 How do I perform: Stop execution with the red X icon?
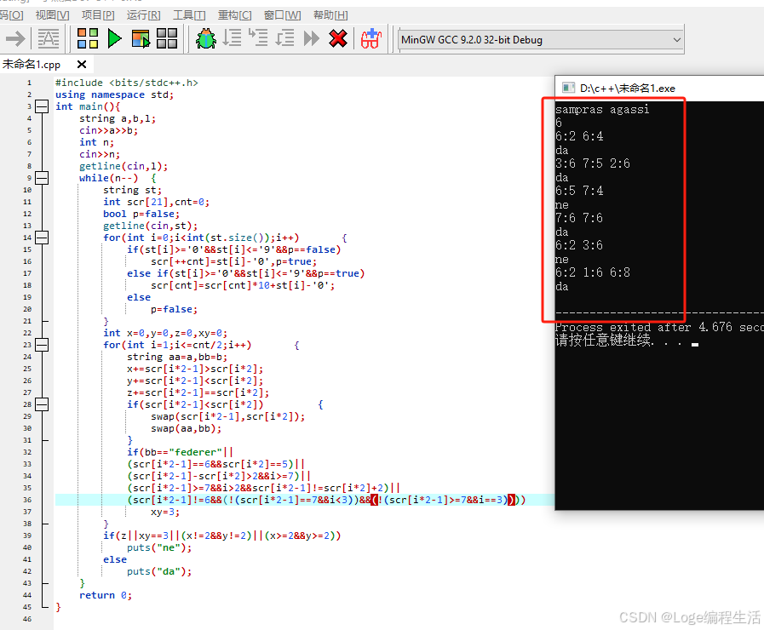click(x=337, y=38)
